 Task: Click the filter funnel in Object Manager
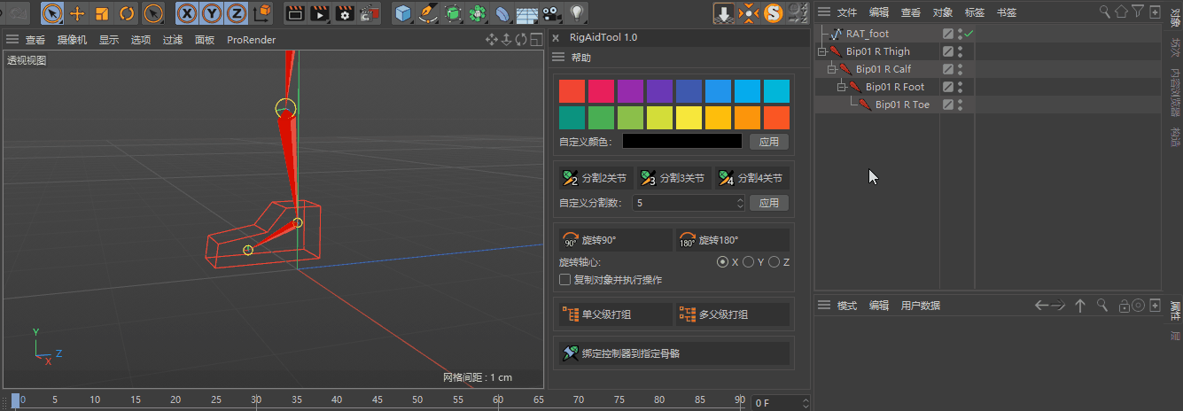click(1138, 12)
